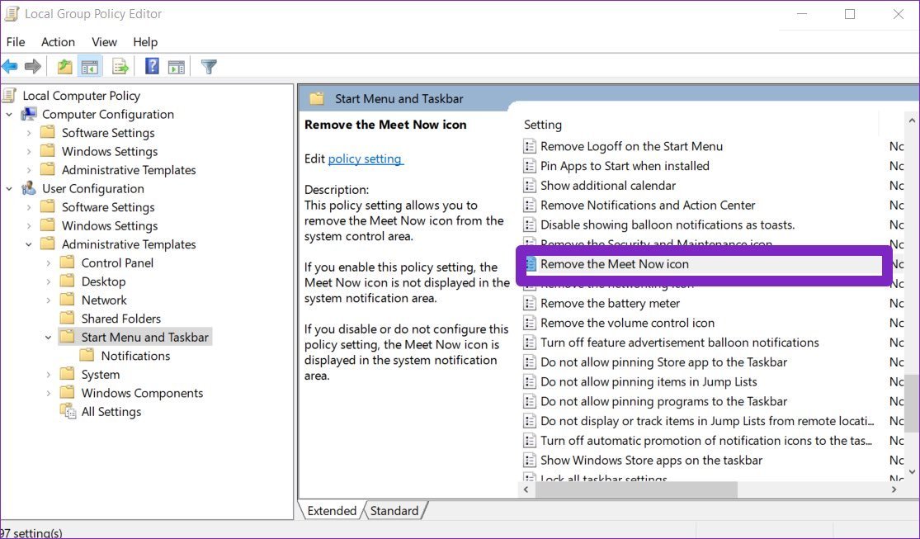Click the vertical scrollbar thumb in settings list

[x=911, y=405]
